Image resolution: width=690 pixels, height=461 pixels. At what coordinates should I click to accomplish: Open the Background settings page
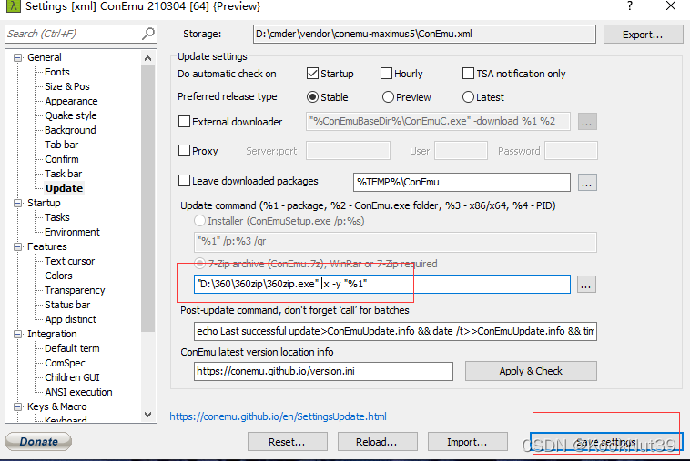(x=70, y=130)
